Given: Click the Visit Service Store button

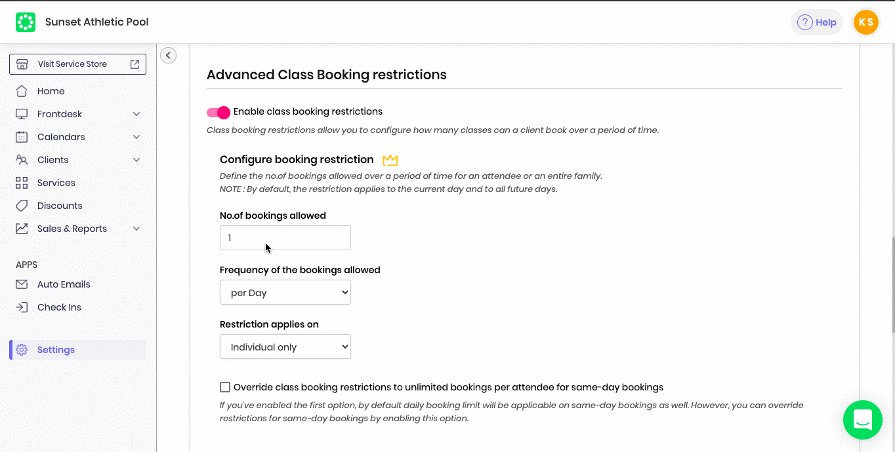Looking at the screenshot, I should 77,64.
